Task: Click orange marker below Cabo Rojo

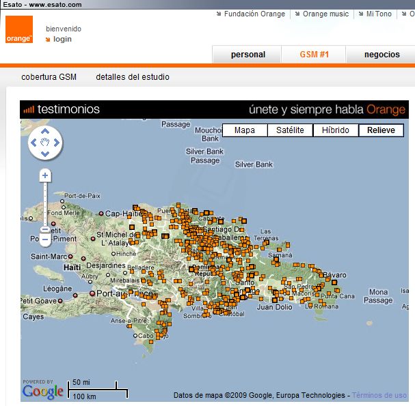Action: pos(151,342)
